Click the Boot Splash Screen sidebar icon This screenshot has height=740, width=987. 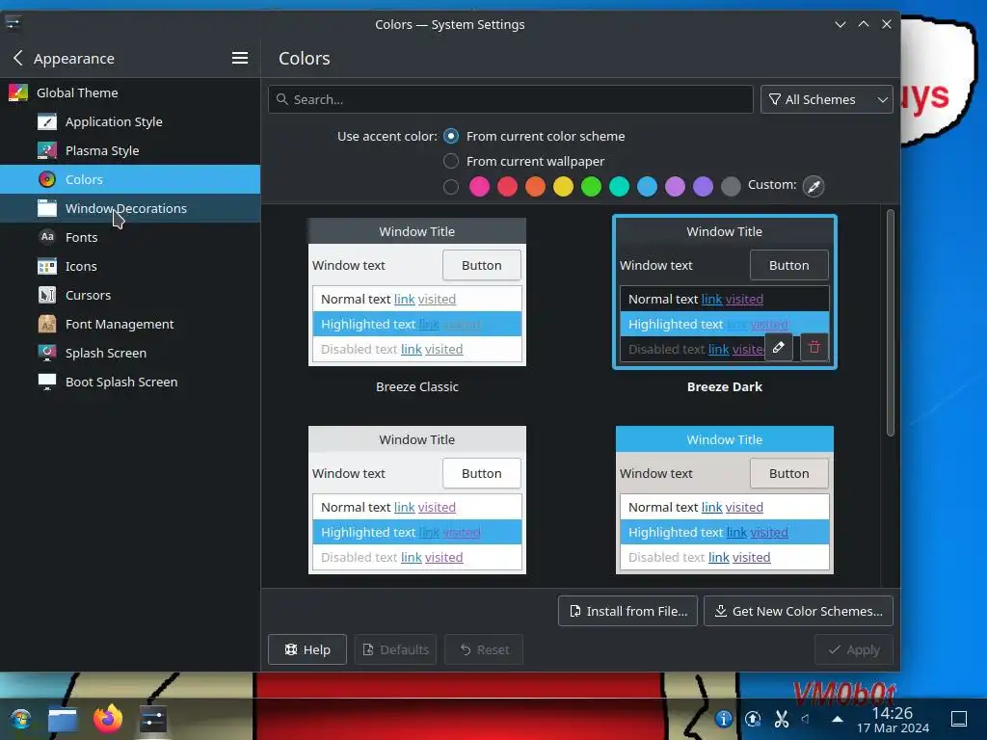click(x=47, y=382)
